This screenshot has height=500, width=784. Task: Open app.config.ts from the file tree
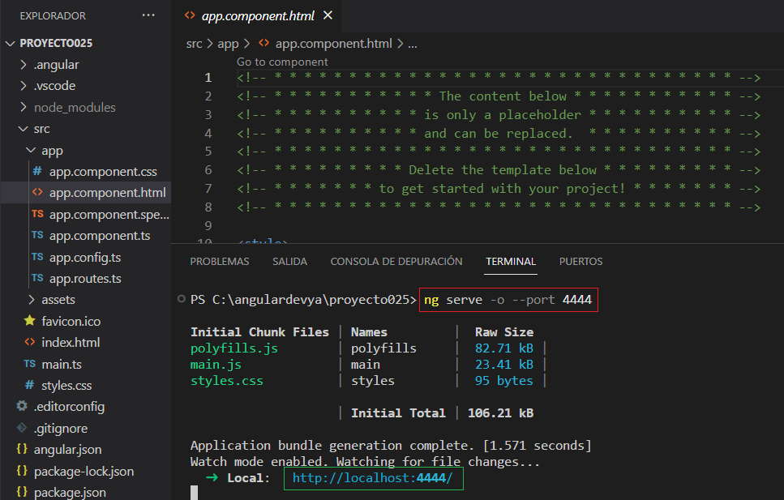tap(85, 257)
